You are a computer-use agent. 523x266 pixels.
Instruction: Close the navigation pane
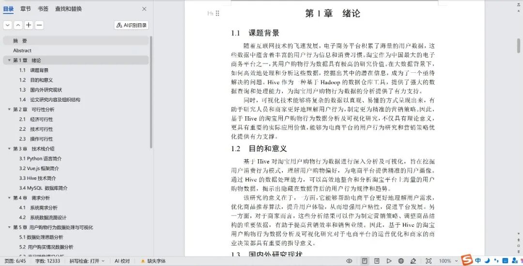tap(144, 9)
